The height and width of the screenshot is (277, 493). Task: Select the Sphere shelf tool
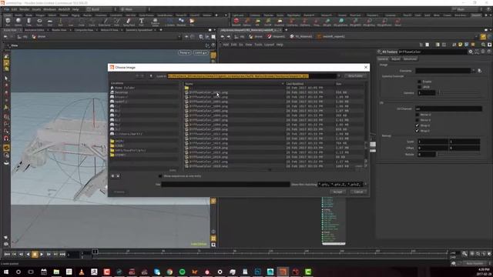coord(18,22)
